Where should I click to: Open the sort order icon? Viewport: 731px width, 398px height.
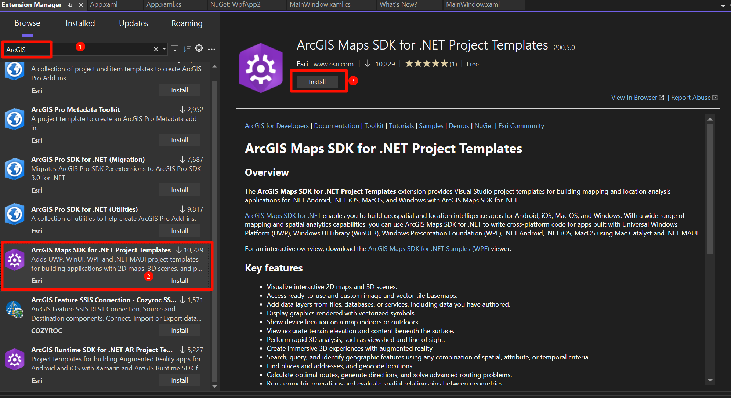[x=187, y=49]
